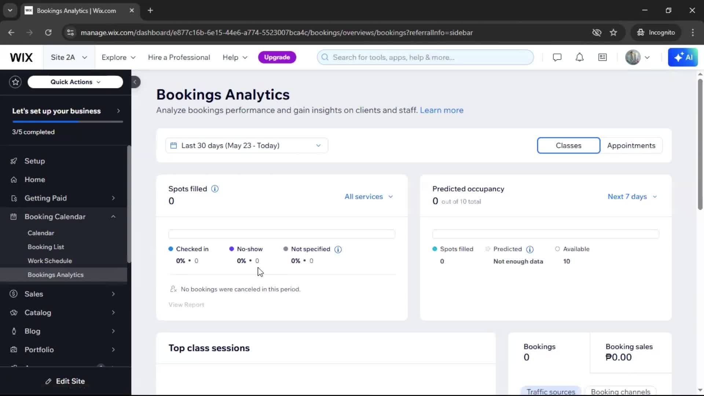Click the Setup rocket icon
The height and width of the screenshot is (396, 704).
click(14, 161)
